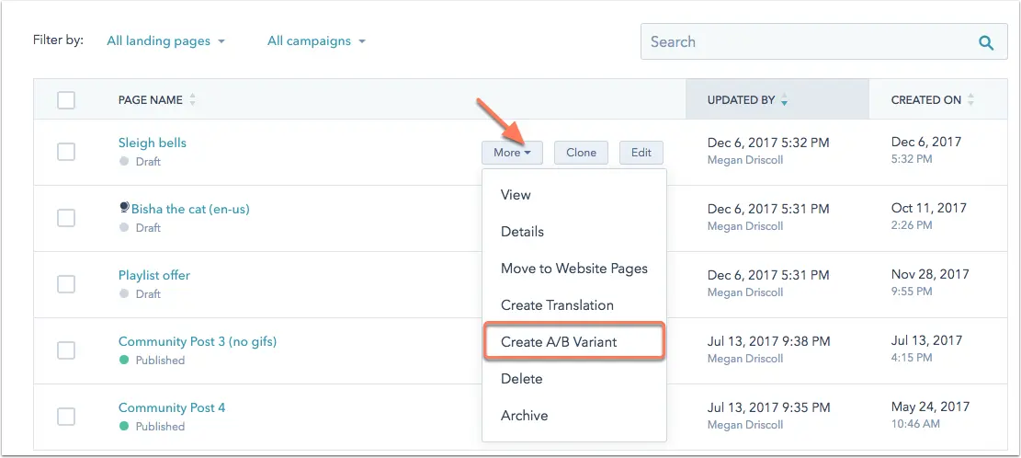Select Archive in the dropdown menu
1021x458 pixels.
click(x=524, y=416)
